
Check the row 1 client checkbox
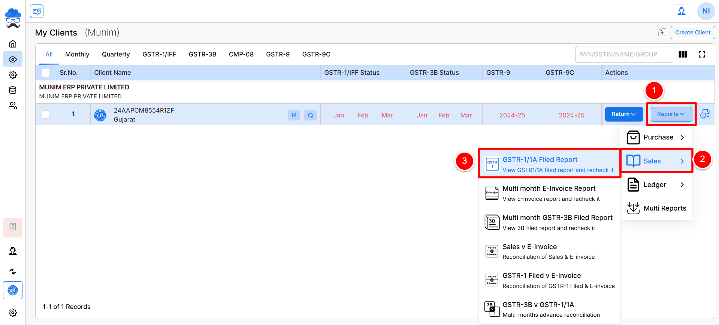tap(46, 114)
